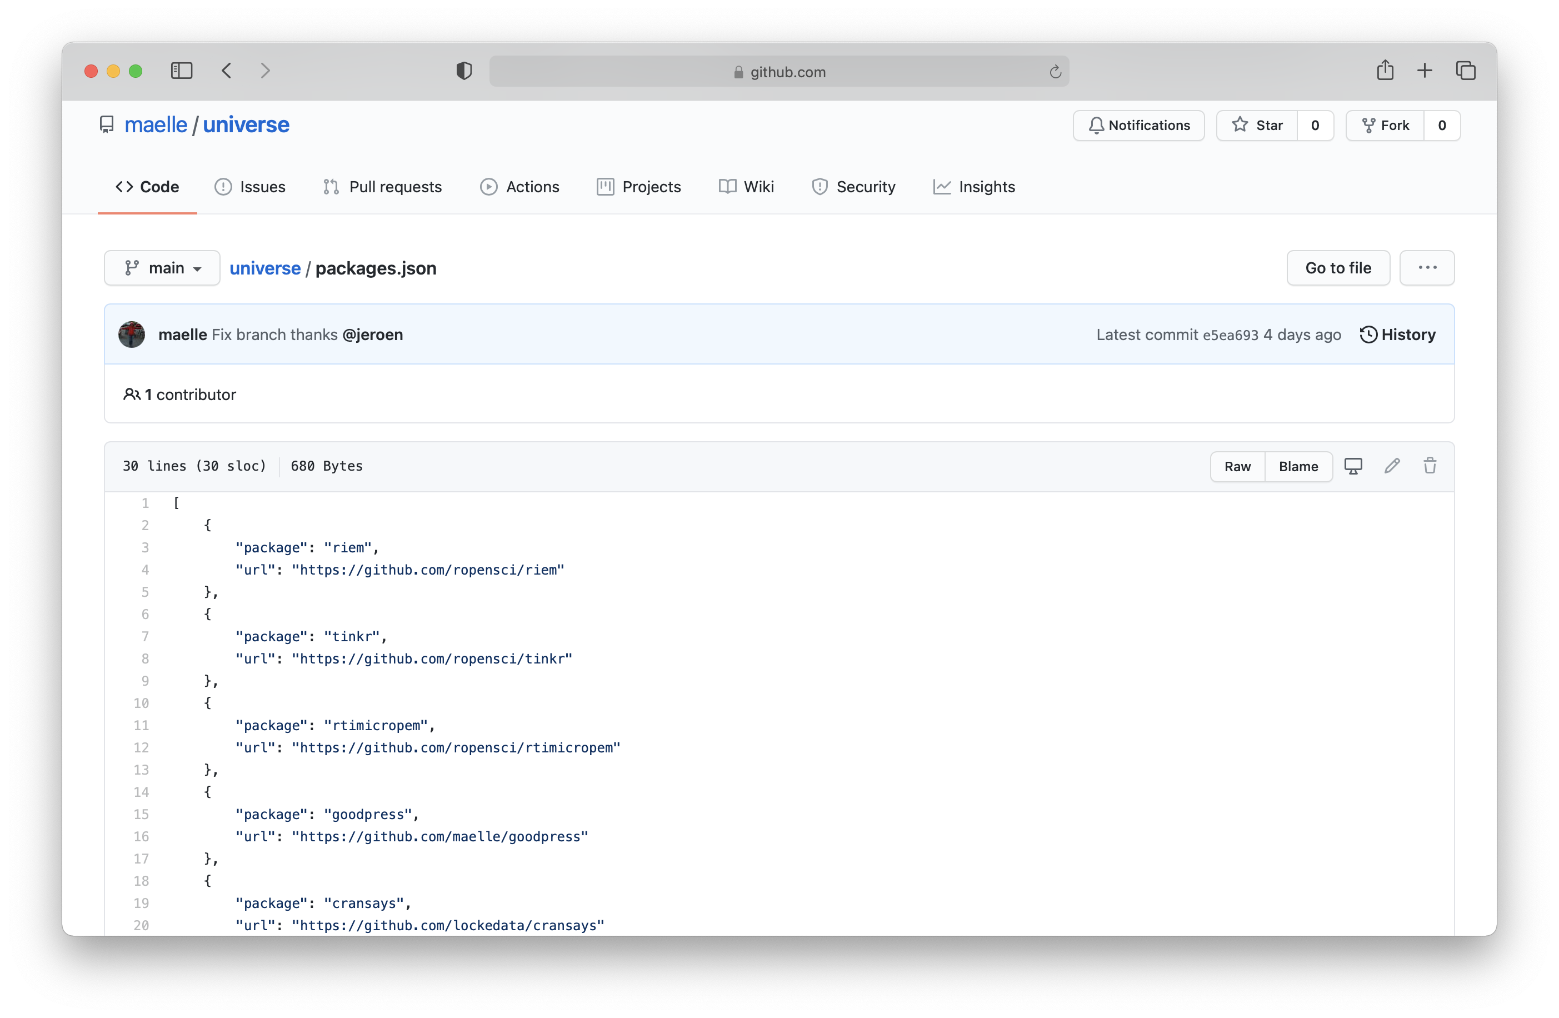Star the universe repository

[1257, 125]
